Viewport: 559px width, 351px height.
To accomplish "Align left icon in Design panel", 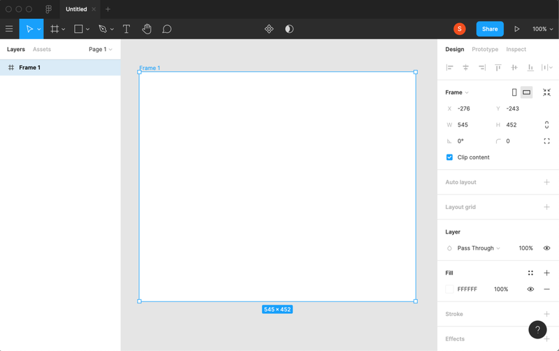I will (449, 67).
